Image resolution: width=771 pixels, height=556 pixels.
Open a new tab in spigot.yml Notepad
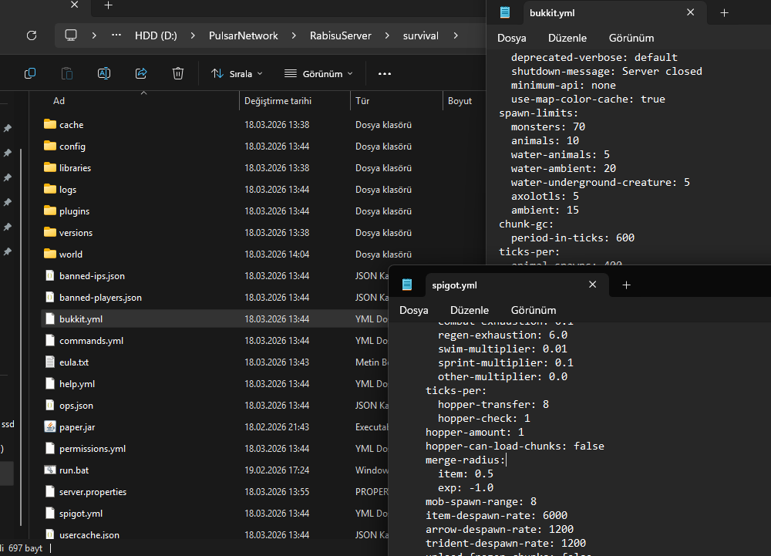[626, 285]
